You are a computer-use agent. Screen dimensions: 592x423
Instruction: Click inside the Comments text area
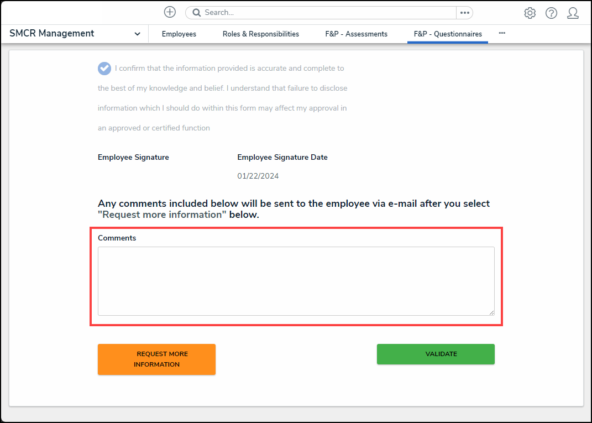pos(296,281)
